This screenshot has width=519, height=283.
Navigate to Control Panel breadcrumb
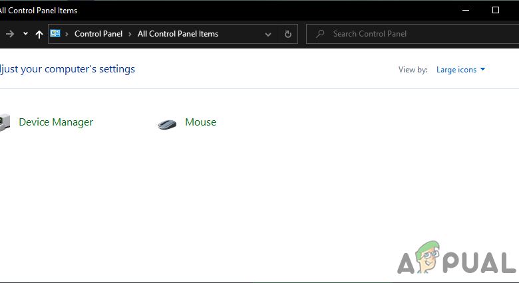98,34
